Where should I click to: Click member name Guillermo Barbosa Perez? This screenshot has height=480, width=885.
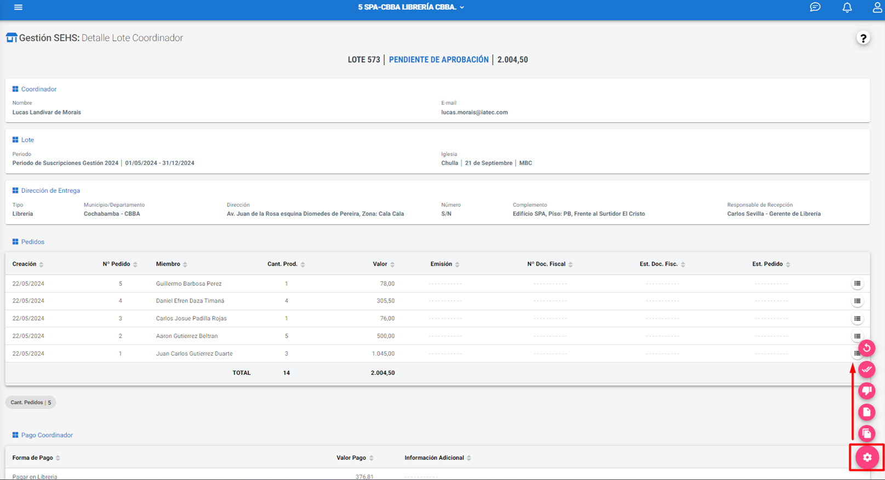pos(189,284)
